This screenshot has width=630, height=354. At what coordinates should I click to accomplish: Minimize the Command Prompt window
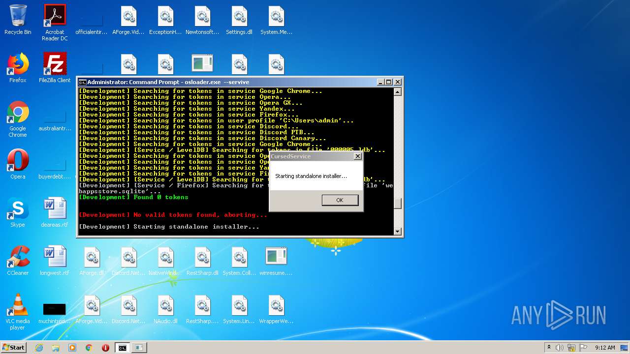(380, 82)
